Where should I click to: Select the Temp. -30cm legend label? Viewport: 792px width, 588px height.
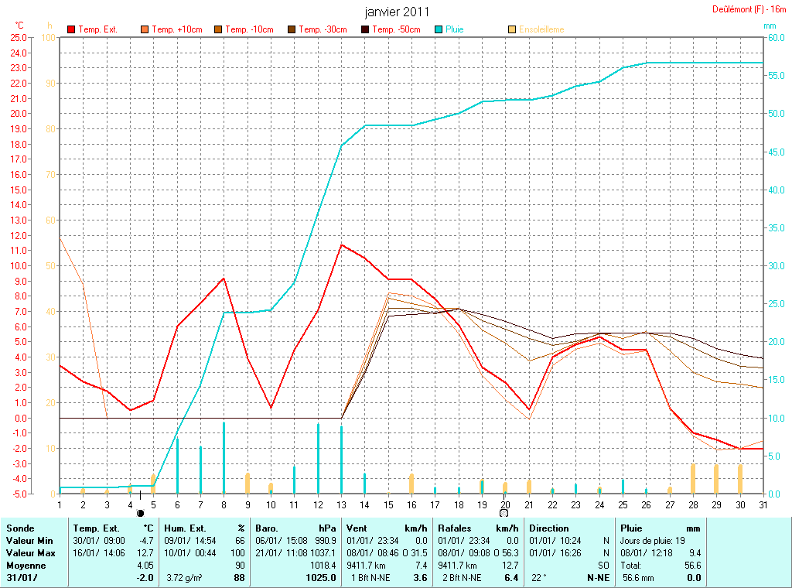(x=323, y=29)
